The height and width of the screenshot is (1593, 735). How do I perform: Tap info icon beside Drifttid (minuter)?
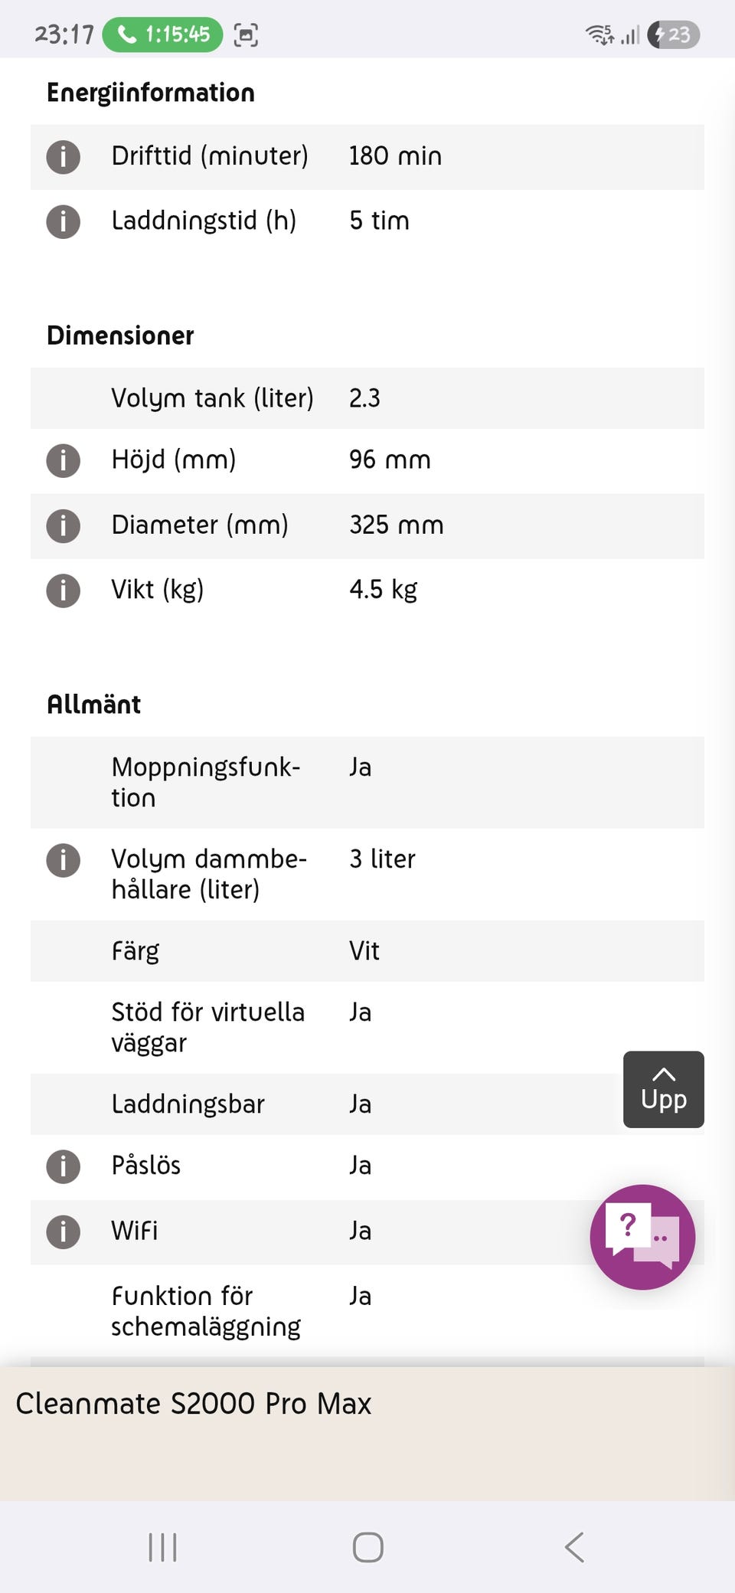[64, 157]
